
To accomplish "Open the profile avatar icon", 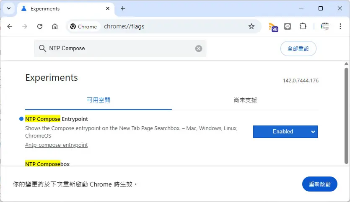I will pyautogui.click(x=325, y=26).
